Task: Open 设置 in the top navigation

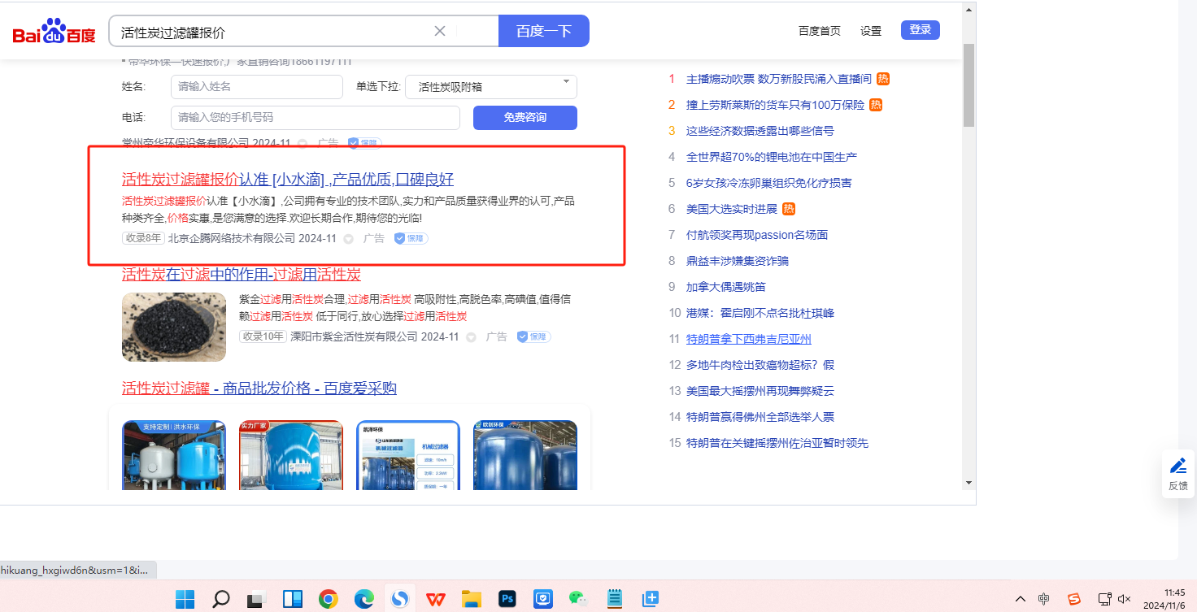Action: pos(871,31)
